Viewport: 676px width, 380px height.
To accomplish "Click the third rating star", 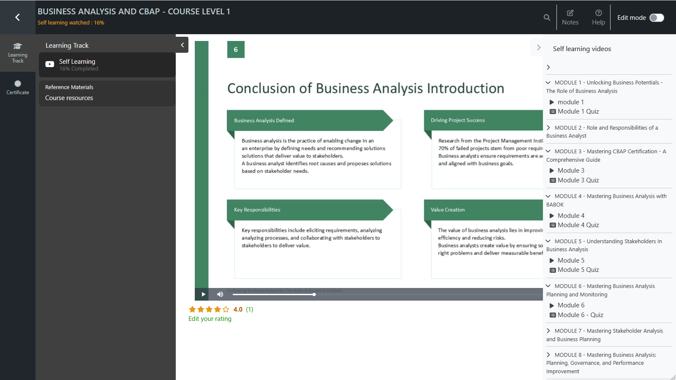I will pyautogui.click(x=209, y=309).
